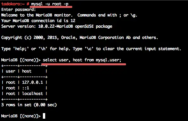Click the select user, host query text
Screen dimensions: 188x121
pyautogui.click(x=82, y=60)
